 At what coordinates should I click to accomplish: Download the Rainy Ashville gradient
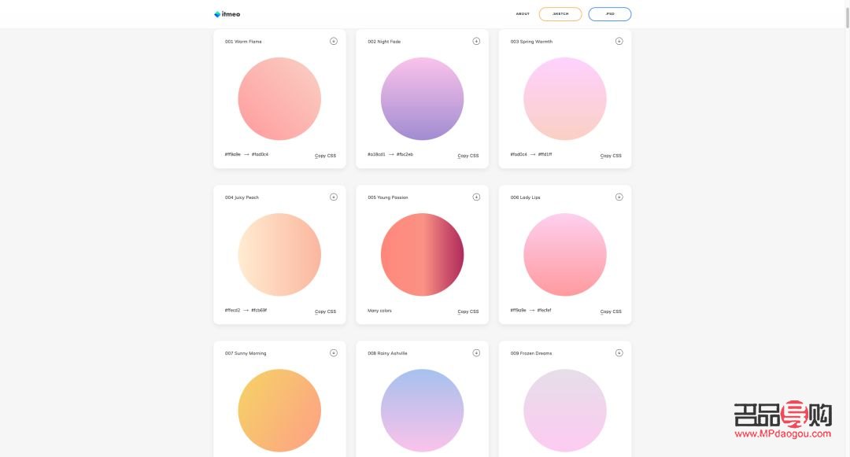pos(476,352)
